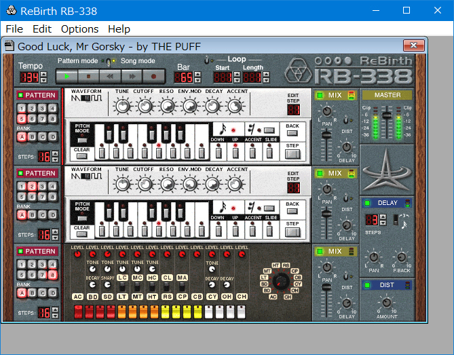Toggle the Pattern mode / Song mode switch
This screenshot has height=355, width=454.
(x=109, y=62)
